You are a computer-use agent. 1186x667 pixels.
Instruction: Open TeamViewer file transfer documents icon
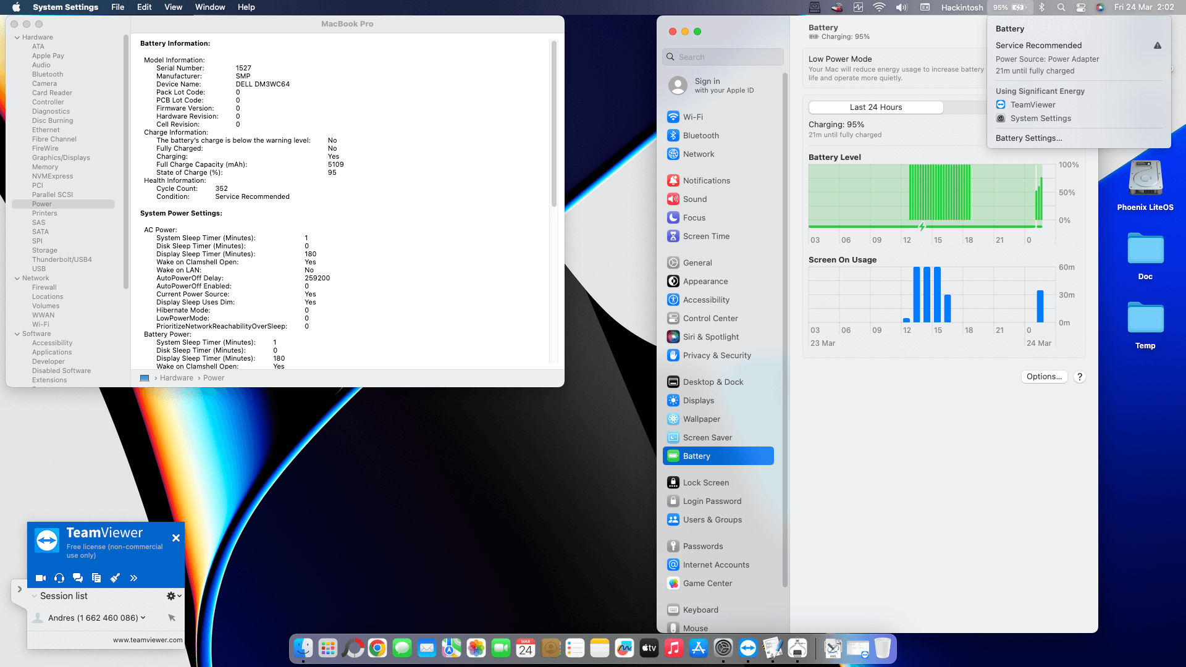pyautogui.click(x=96, y=578)
